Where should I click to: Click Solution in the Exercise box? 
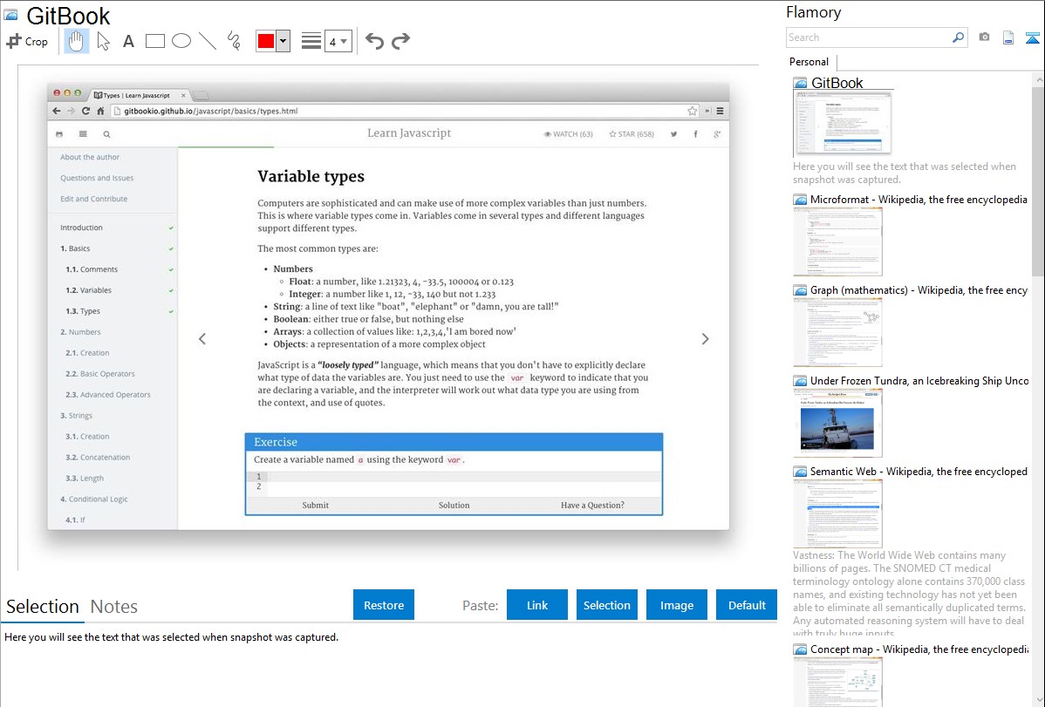pos(454,505)
